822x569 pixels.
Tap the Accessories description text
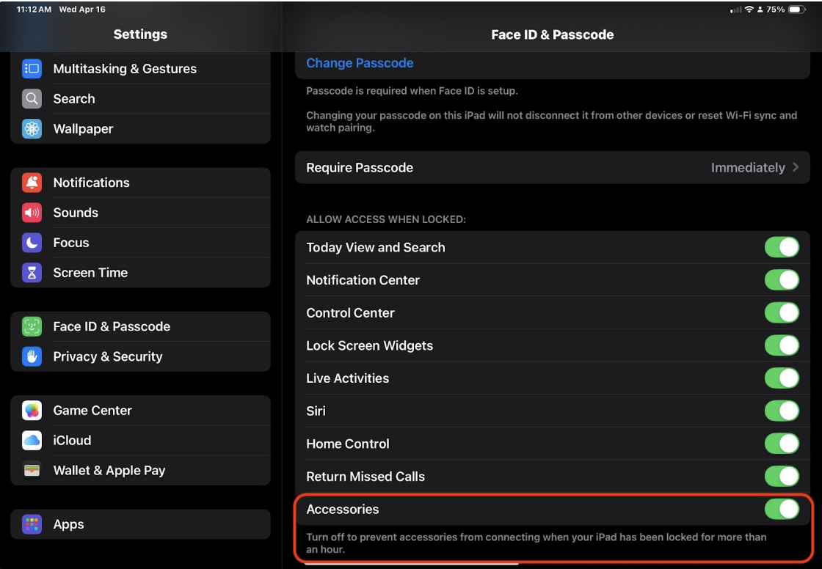[537, 543]
